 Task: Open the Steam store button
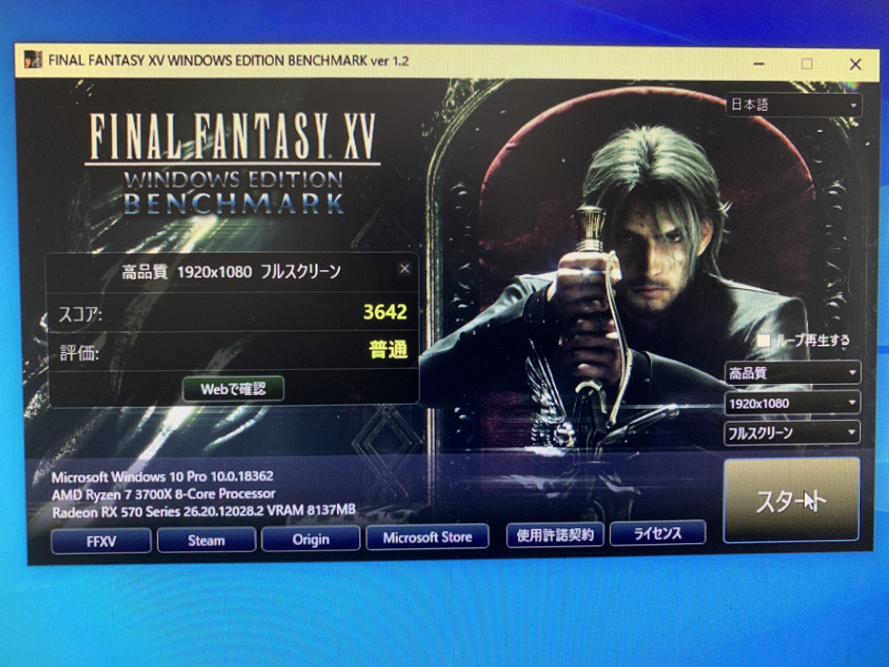point(206,540)
